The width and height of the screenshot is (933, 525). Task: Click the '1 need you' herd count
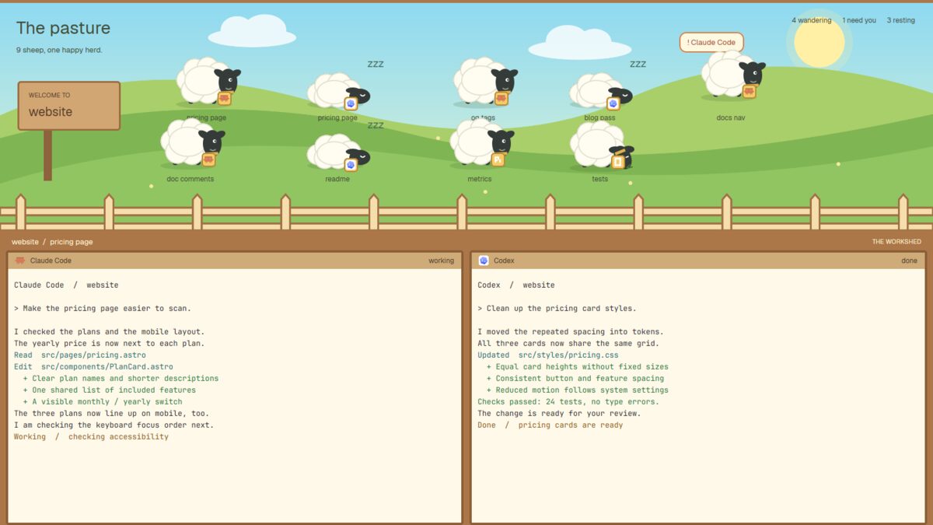[x=859, y=20]
